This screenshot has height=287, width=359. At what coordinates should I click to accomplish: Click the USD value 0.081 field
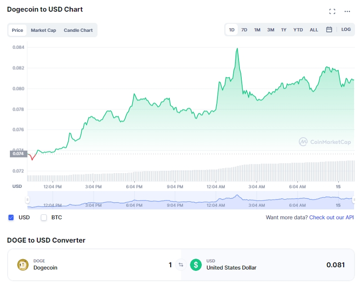click(336, 265)
